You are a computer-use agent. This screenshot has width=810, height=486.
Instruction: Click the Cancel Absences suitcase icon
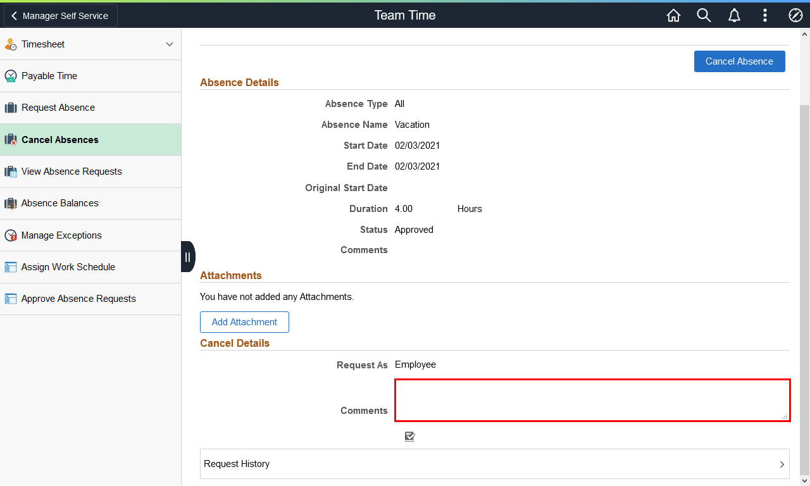pos(11,140)
